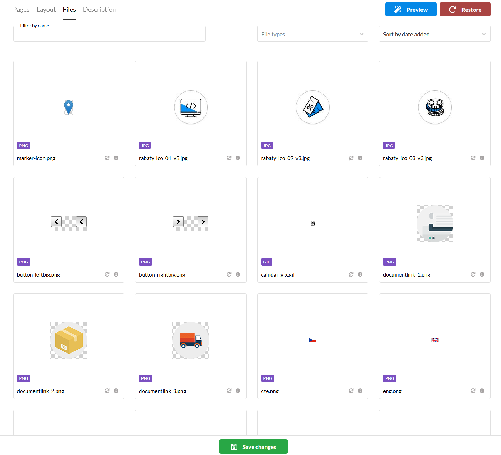Select the eng.png UK flag thumbnail

435,340
